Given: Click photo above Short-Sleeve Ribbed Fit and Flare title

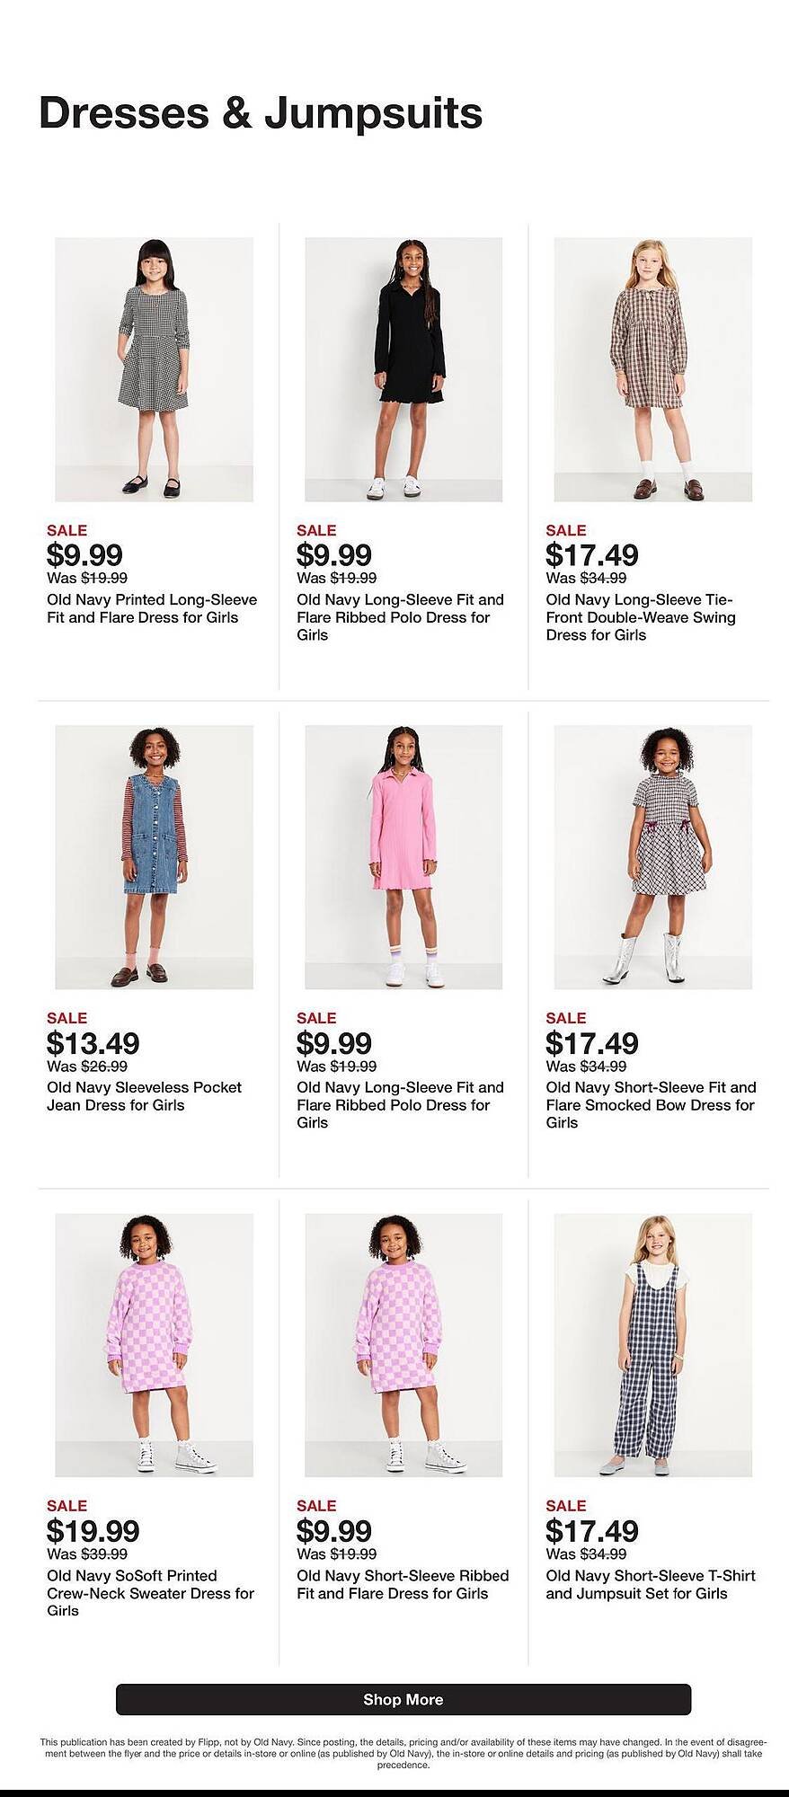Looking at the screenshot, I should click(x=403, y=1345).
